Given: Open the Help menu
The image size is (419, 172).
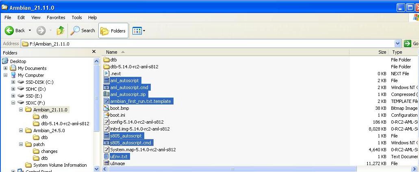Looking at the screenshot, I should 93,17.
